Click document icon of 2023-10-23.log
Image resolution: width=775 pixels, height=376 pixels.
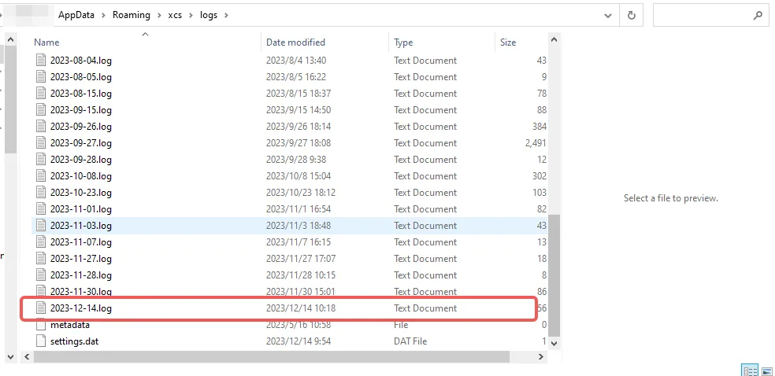[x=40, y=193]
